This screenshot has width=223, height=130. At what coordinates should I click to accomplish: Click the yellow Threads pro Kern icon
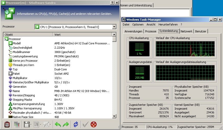click(10, 65)
